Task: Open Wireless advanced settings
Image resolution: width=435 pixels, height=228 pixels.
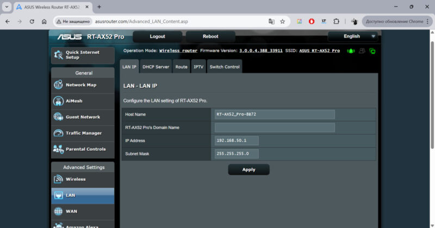Action: [x=83, y=180]
